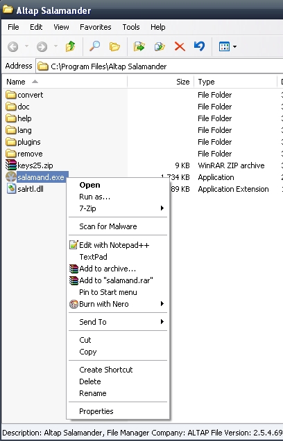Image resolution: width=283 pixels, height=441 pixels.
Task: Open the Search magnifier tool
Action: [x=95, y=46]
